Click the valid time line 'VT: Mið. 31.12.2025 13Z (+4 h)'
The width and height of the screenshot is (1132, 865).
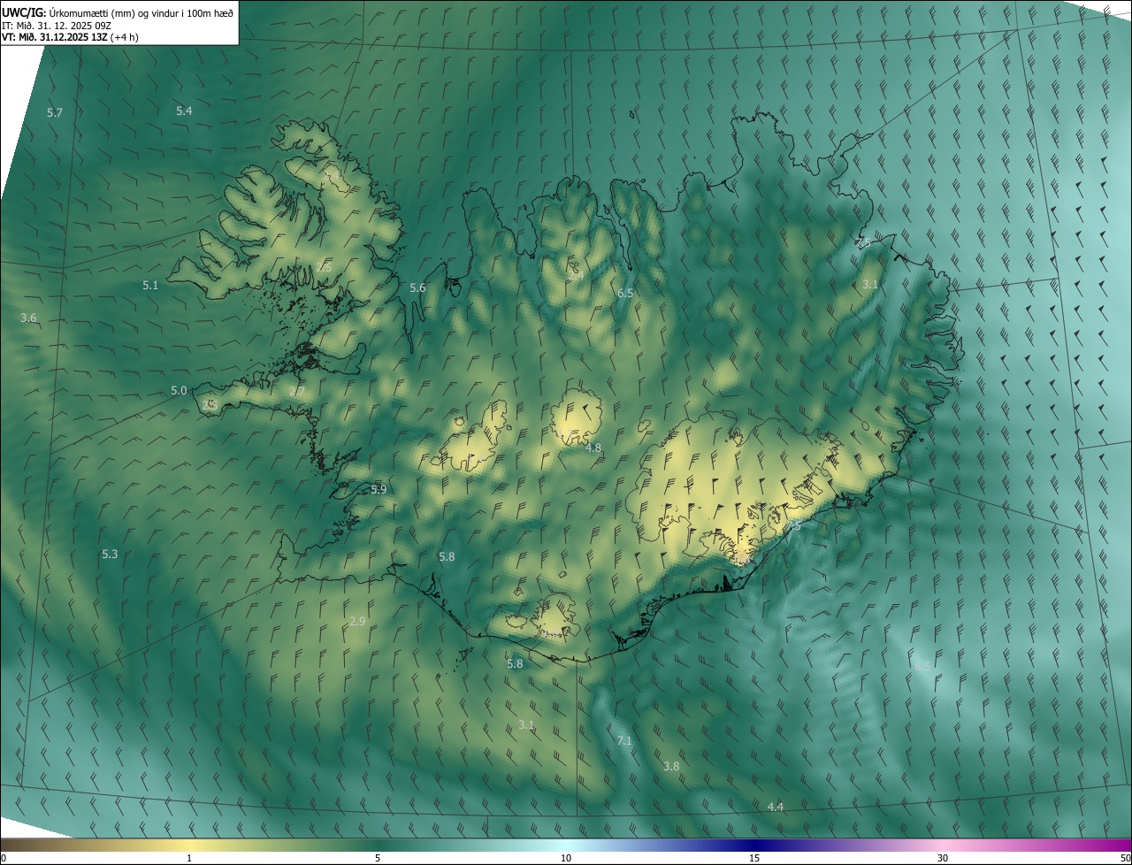70,37
